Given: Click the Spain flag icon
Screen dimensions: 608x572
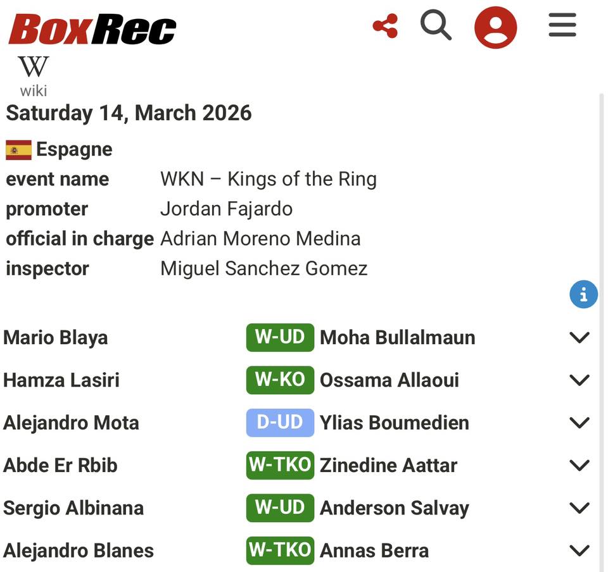Looking at the screenshot, I should (18, 150).
